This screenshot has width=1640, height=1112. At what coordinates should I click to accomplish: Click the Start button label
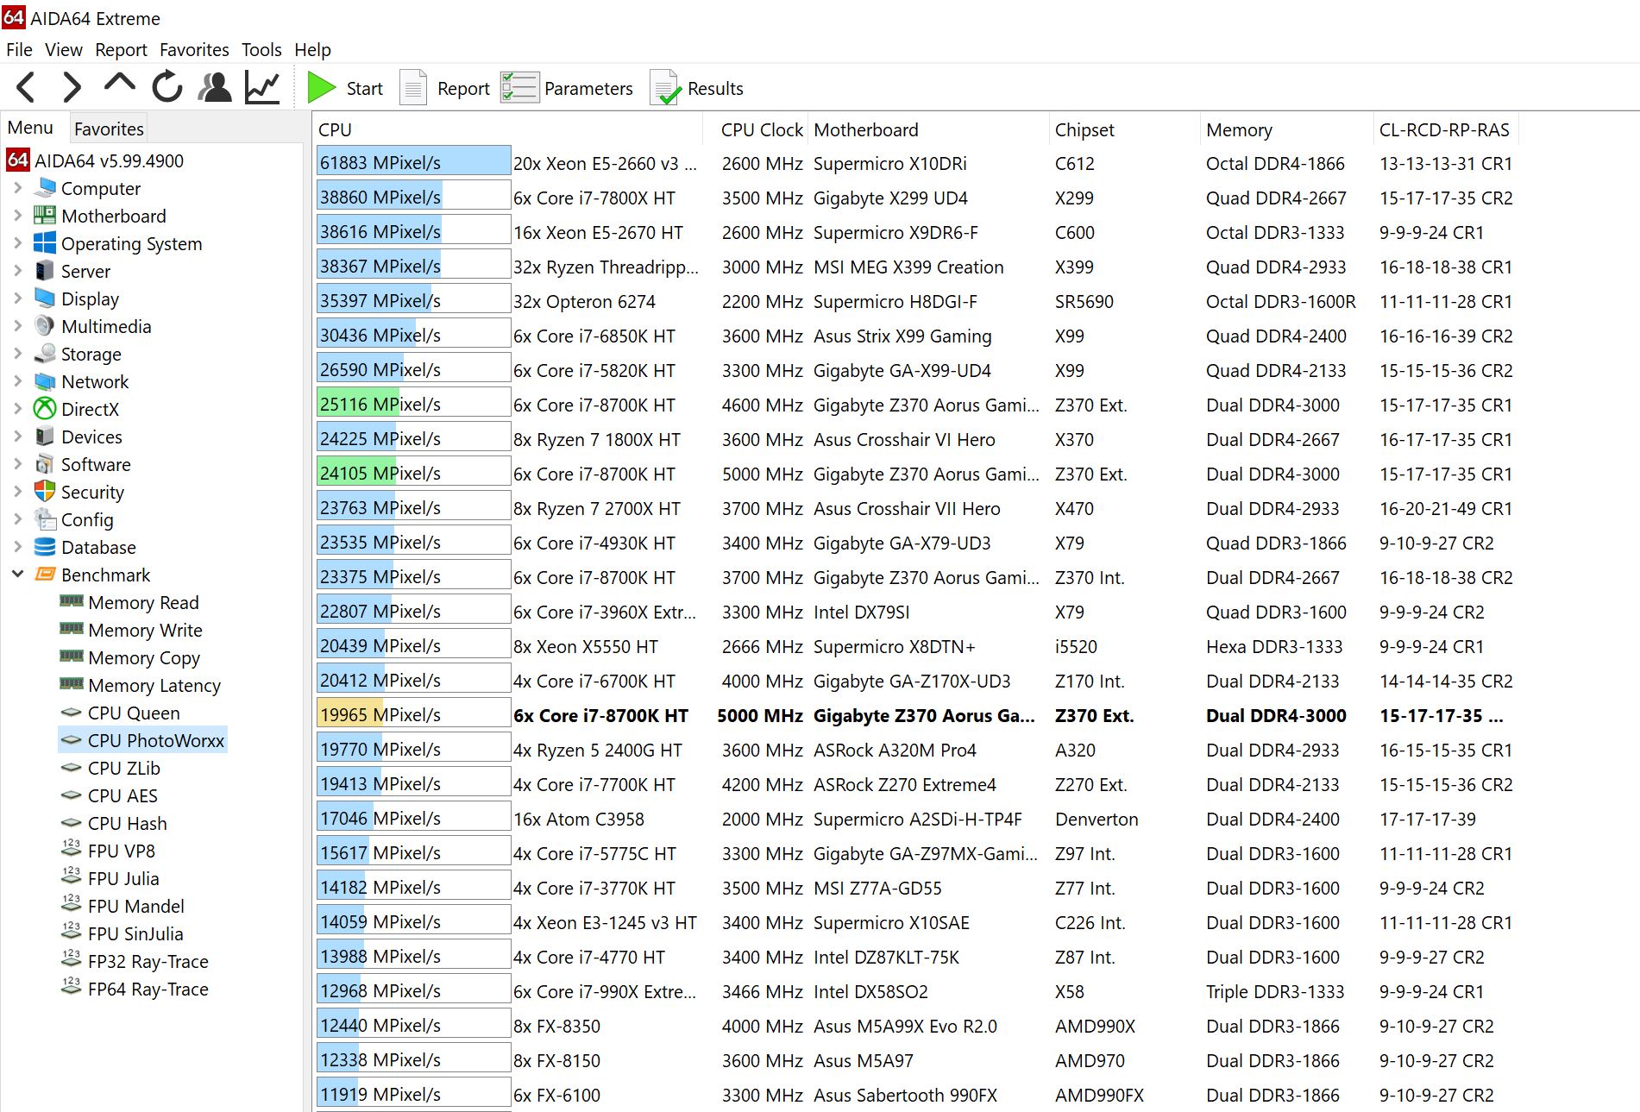pyautogui.click(x=365, y=88)
